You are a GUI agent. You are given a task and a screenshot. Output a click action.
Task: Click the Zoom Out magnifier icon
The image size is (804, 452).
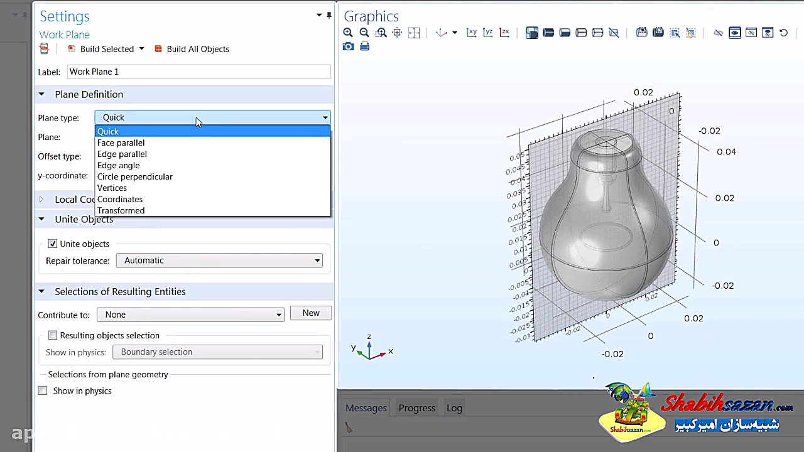pos(364,33)
